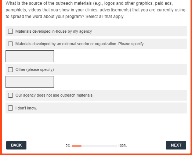
Task: Click empty area of the I don't know row
Action: (110, 108)
